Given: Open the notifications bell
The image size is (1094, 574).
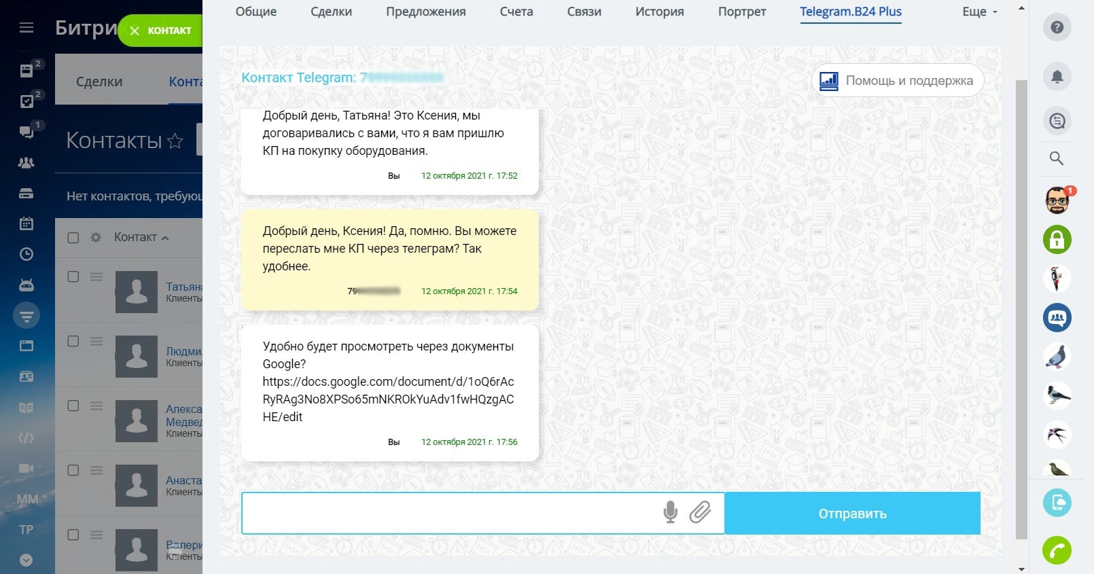Looking at the screenshot, I should (x=1057, y=76).
